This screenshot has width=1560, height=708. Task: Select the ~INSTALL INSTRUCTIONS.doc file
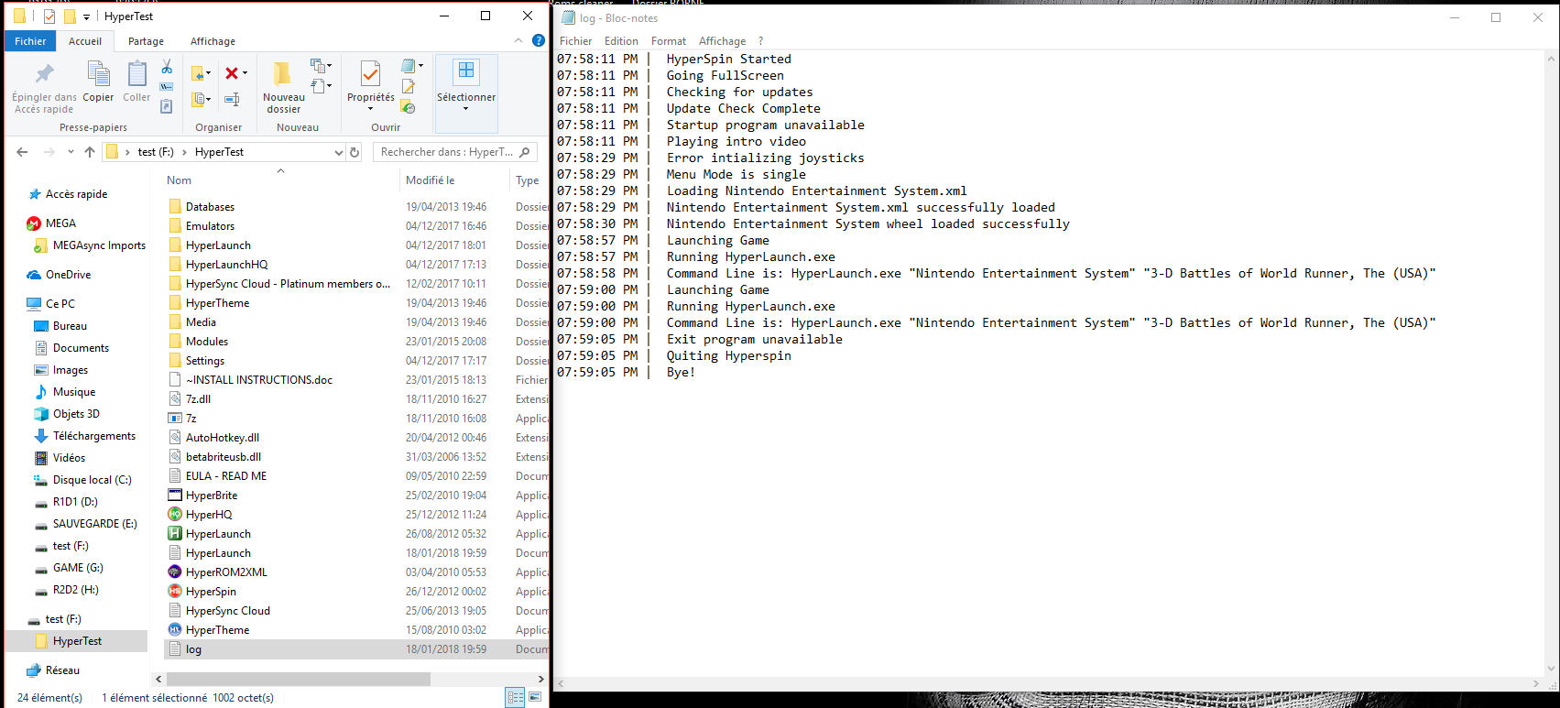259,380
